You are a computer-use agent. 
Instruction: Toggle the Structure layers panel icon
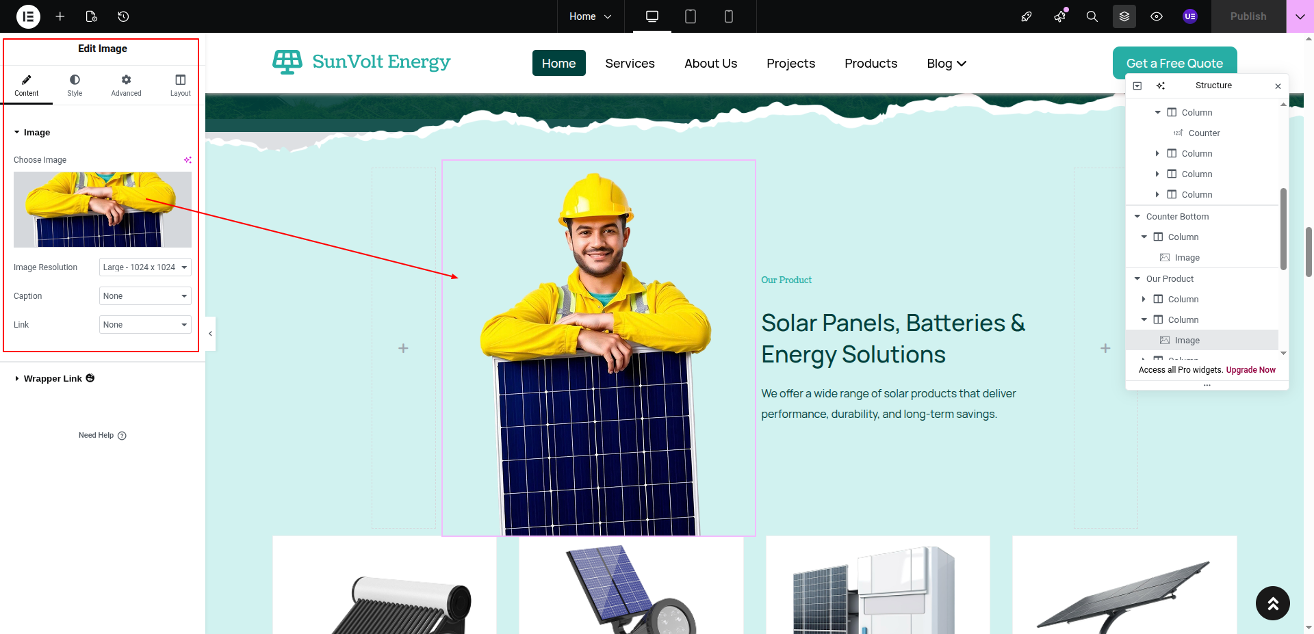(x=1124, y=16)
